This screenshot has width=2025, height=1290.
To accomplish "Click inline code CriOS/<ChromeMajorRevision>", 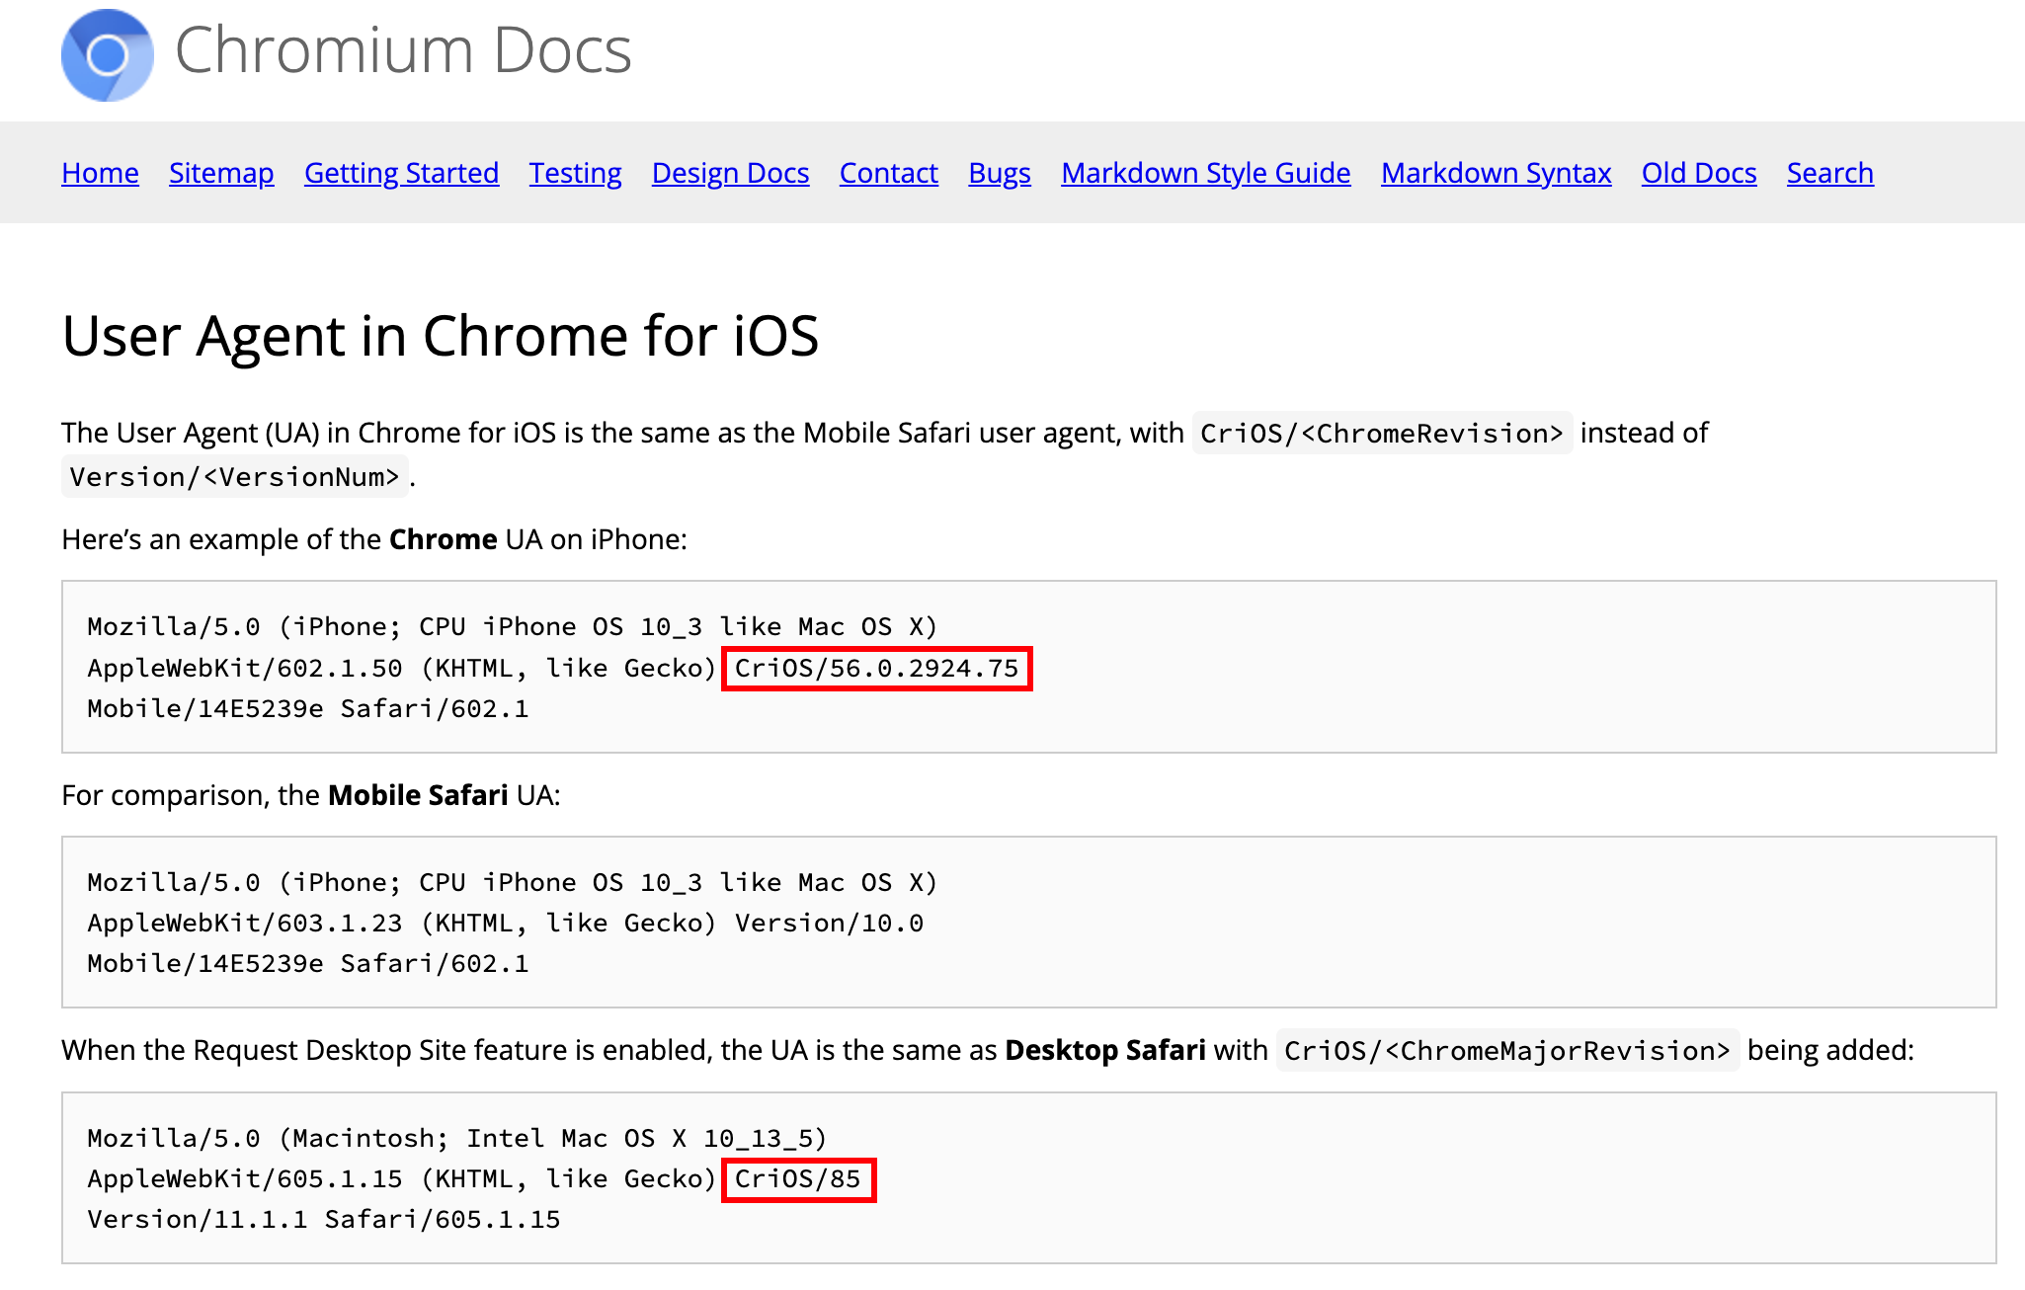I will click(1506, 1051).
